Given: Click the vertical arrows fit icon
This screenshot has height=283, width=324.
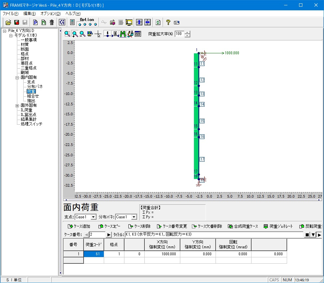Looking at the screenshot, I should tap(139, 22).
